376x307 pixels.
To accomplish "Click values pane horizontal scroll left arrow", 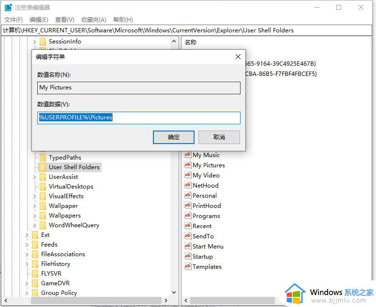I will click(x=186, y=300).
